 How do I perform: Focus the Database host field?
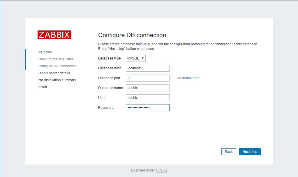148,68
